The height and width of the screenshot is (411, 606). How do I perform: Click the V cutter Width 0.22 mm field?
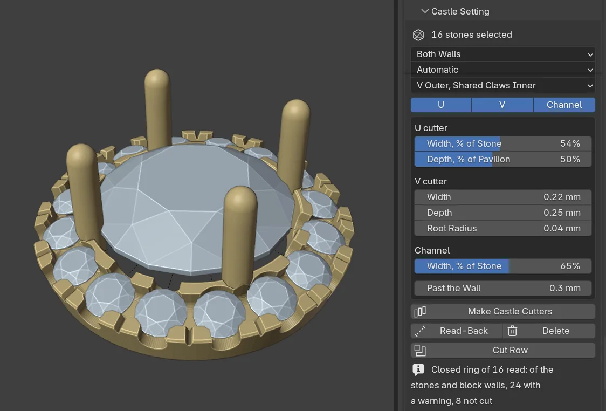pyautogui.click(x=503, y=197)
